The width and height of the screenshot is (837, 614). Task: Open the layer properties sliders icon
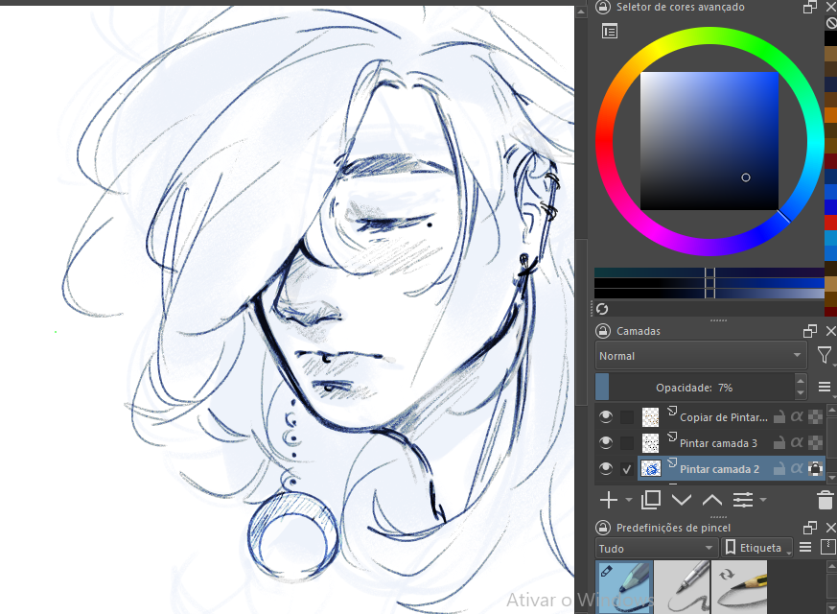742,500
